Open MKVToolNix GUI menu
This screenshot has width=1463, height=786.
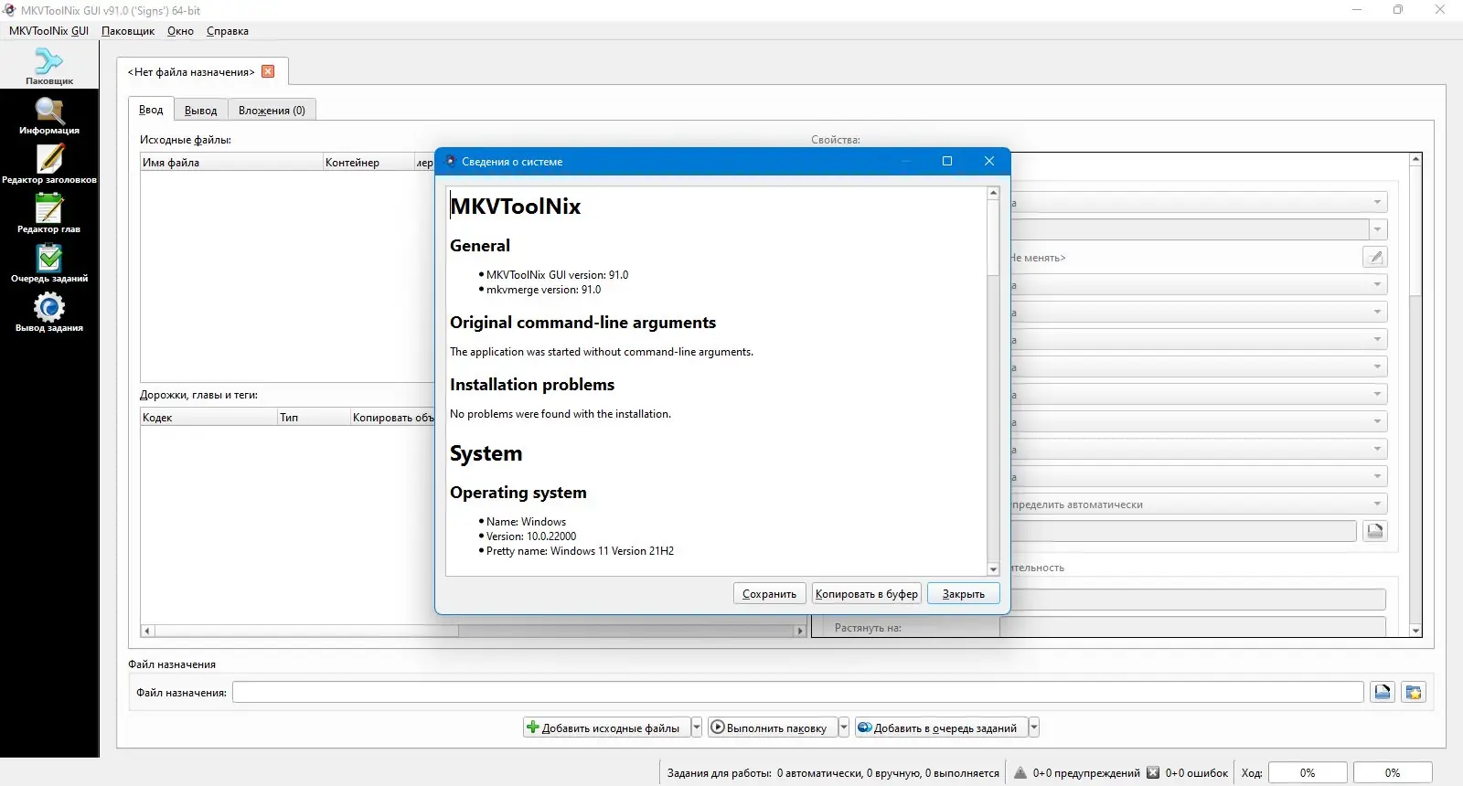48,31
